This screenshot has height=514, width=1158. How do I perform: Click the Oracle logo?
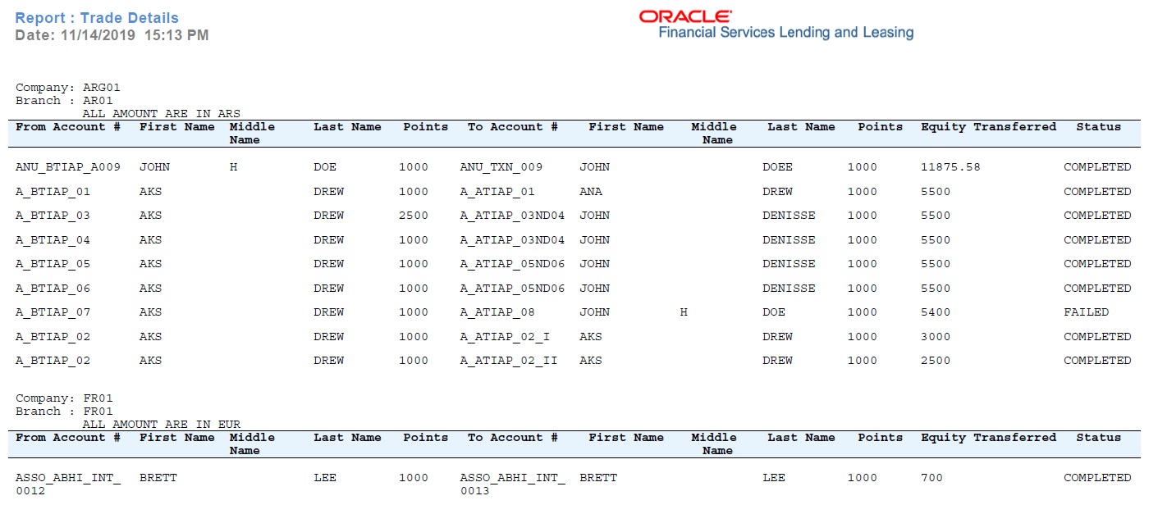click(x=685, y=16)
